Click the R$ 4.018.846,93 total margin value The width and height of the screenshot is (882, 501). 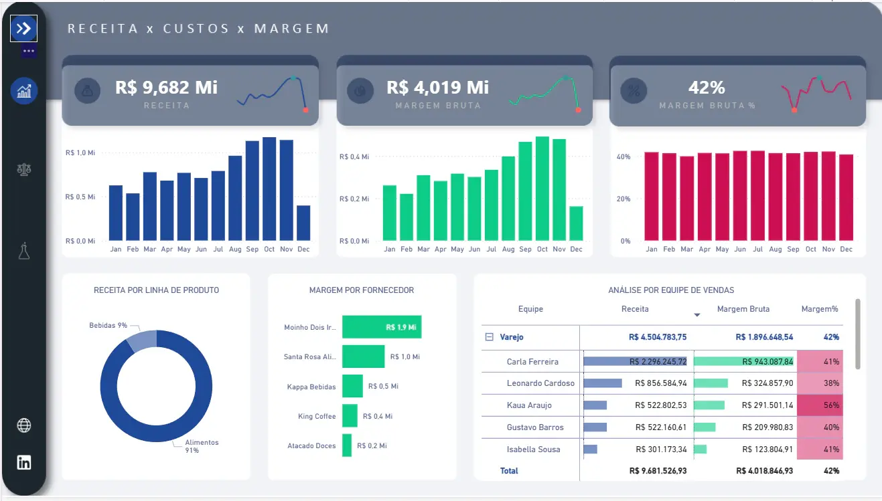click(x=764, y=471)
